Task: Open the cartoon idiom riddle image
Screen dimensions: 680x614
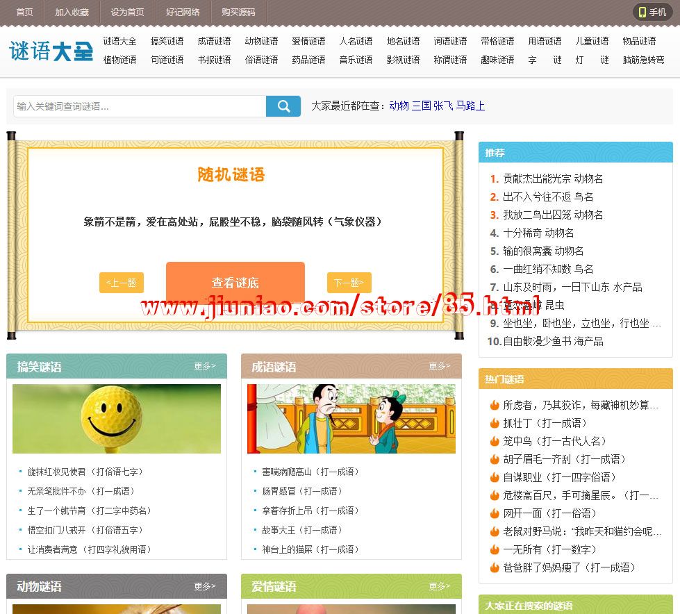Action: pyautogui.click(x=351, y=419)
